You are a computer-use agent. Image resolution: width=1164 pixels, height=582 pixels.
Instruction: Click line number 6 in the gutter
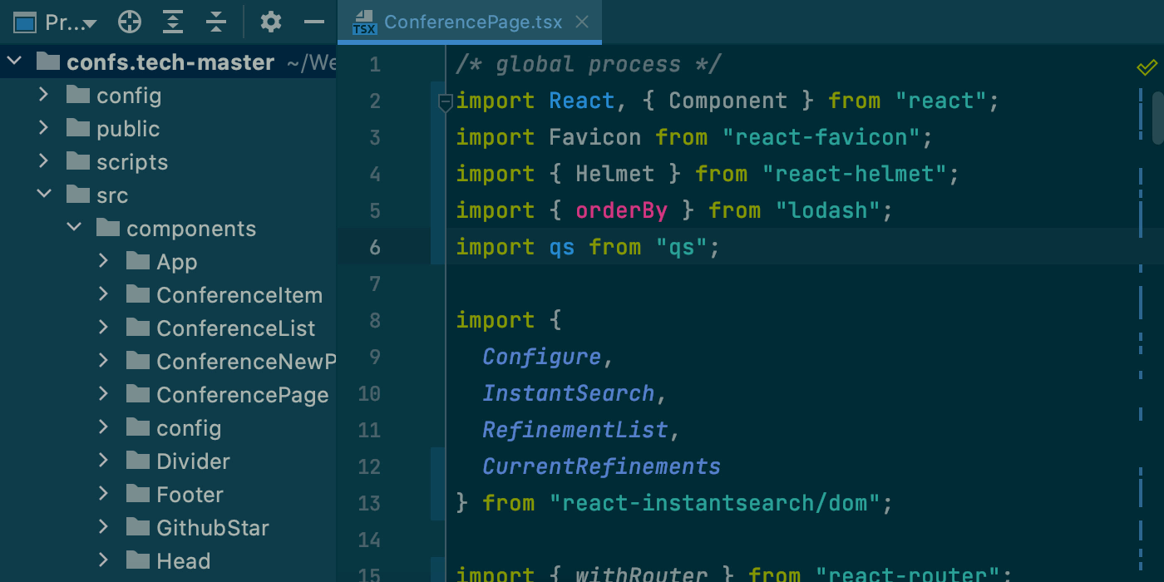(375, 247)
